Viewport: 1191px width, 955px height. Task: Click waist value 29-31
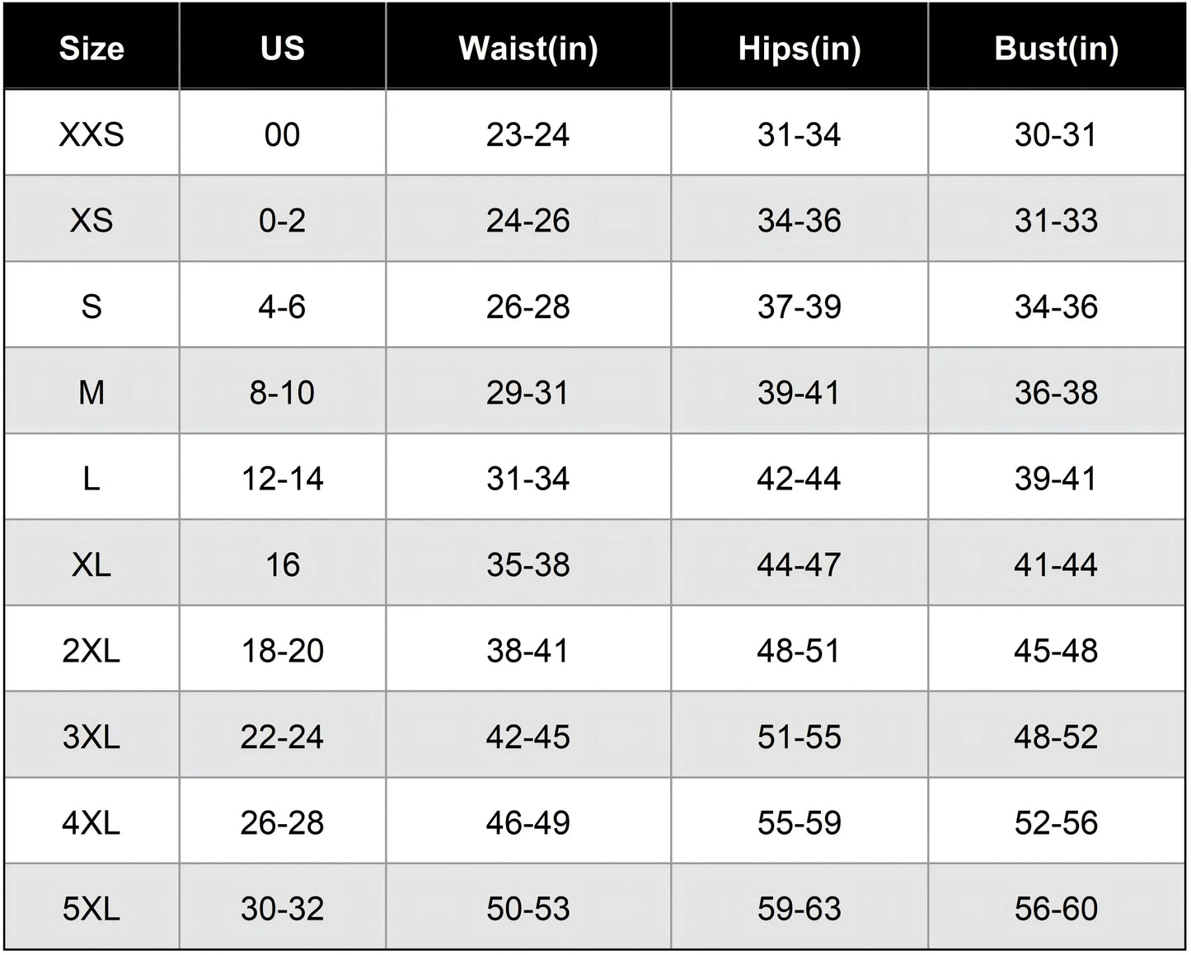(528, 392)
